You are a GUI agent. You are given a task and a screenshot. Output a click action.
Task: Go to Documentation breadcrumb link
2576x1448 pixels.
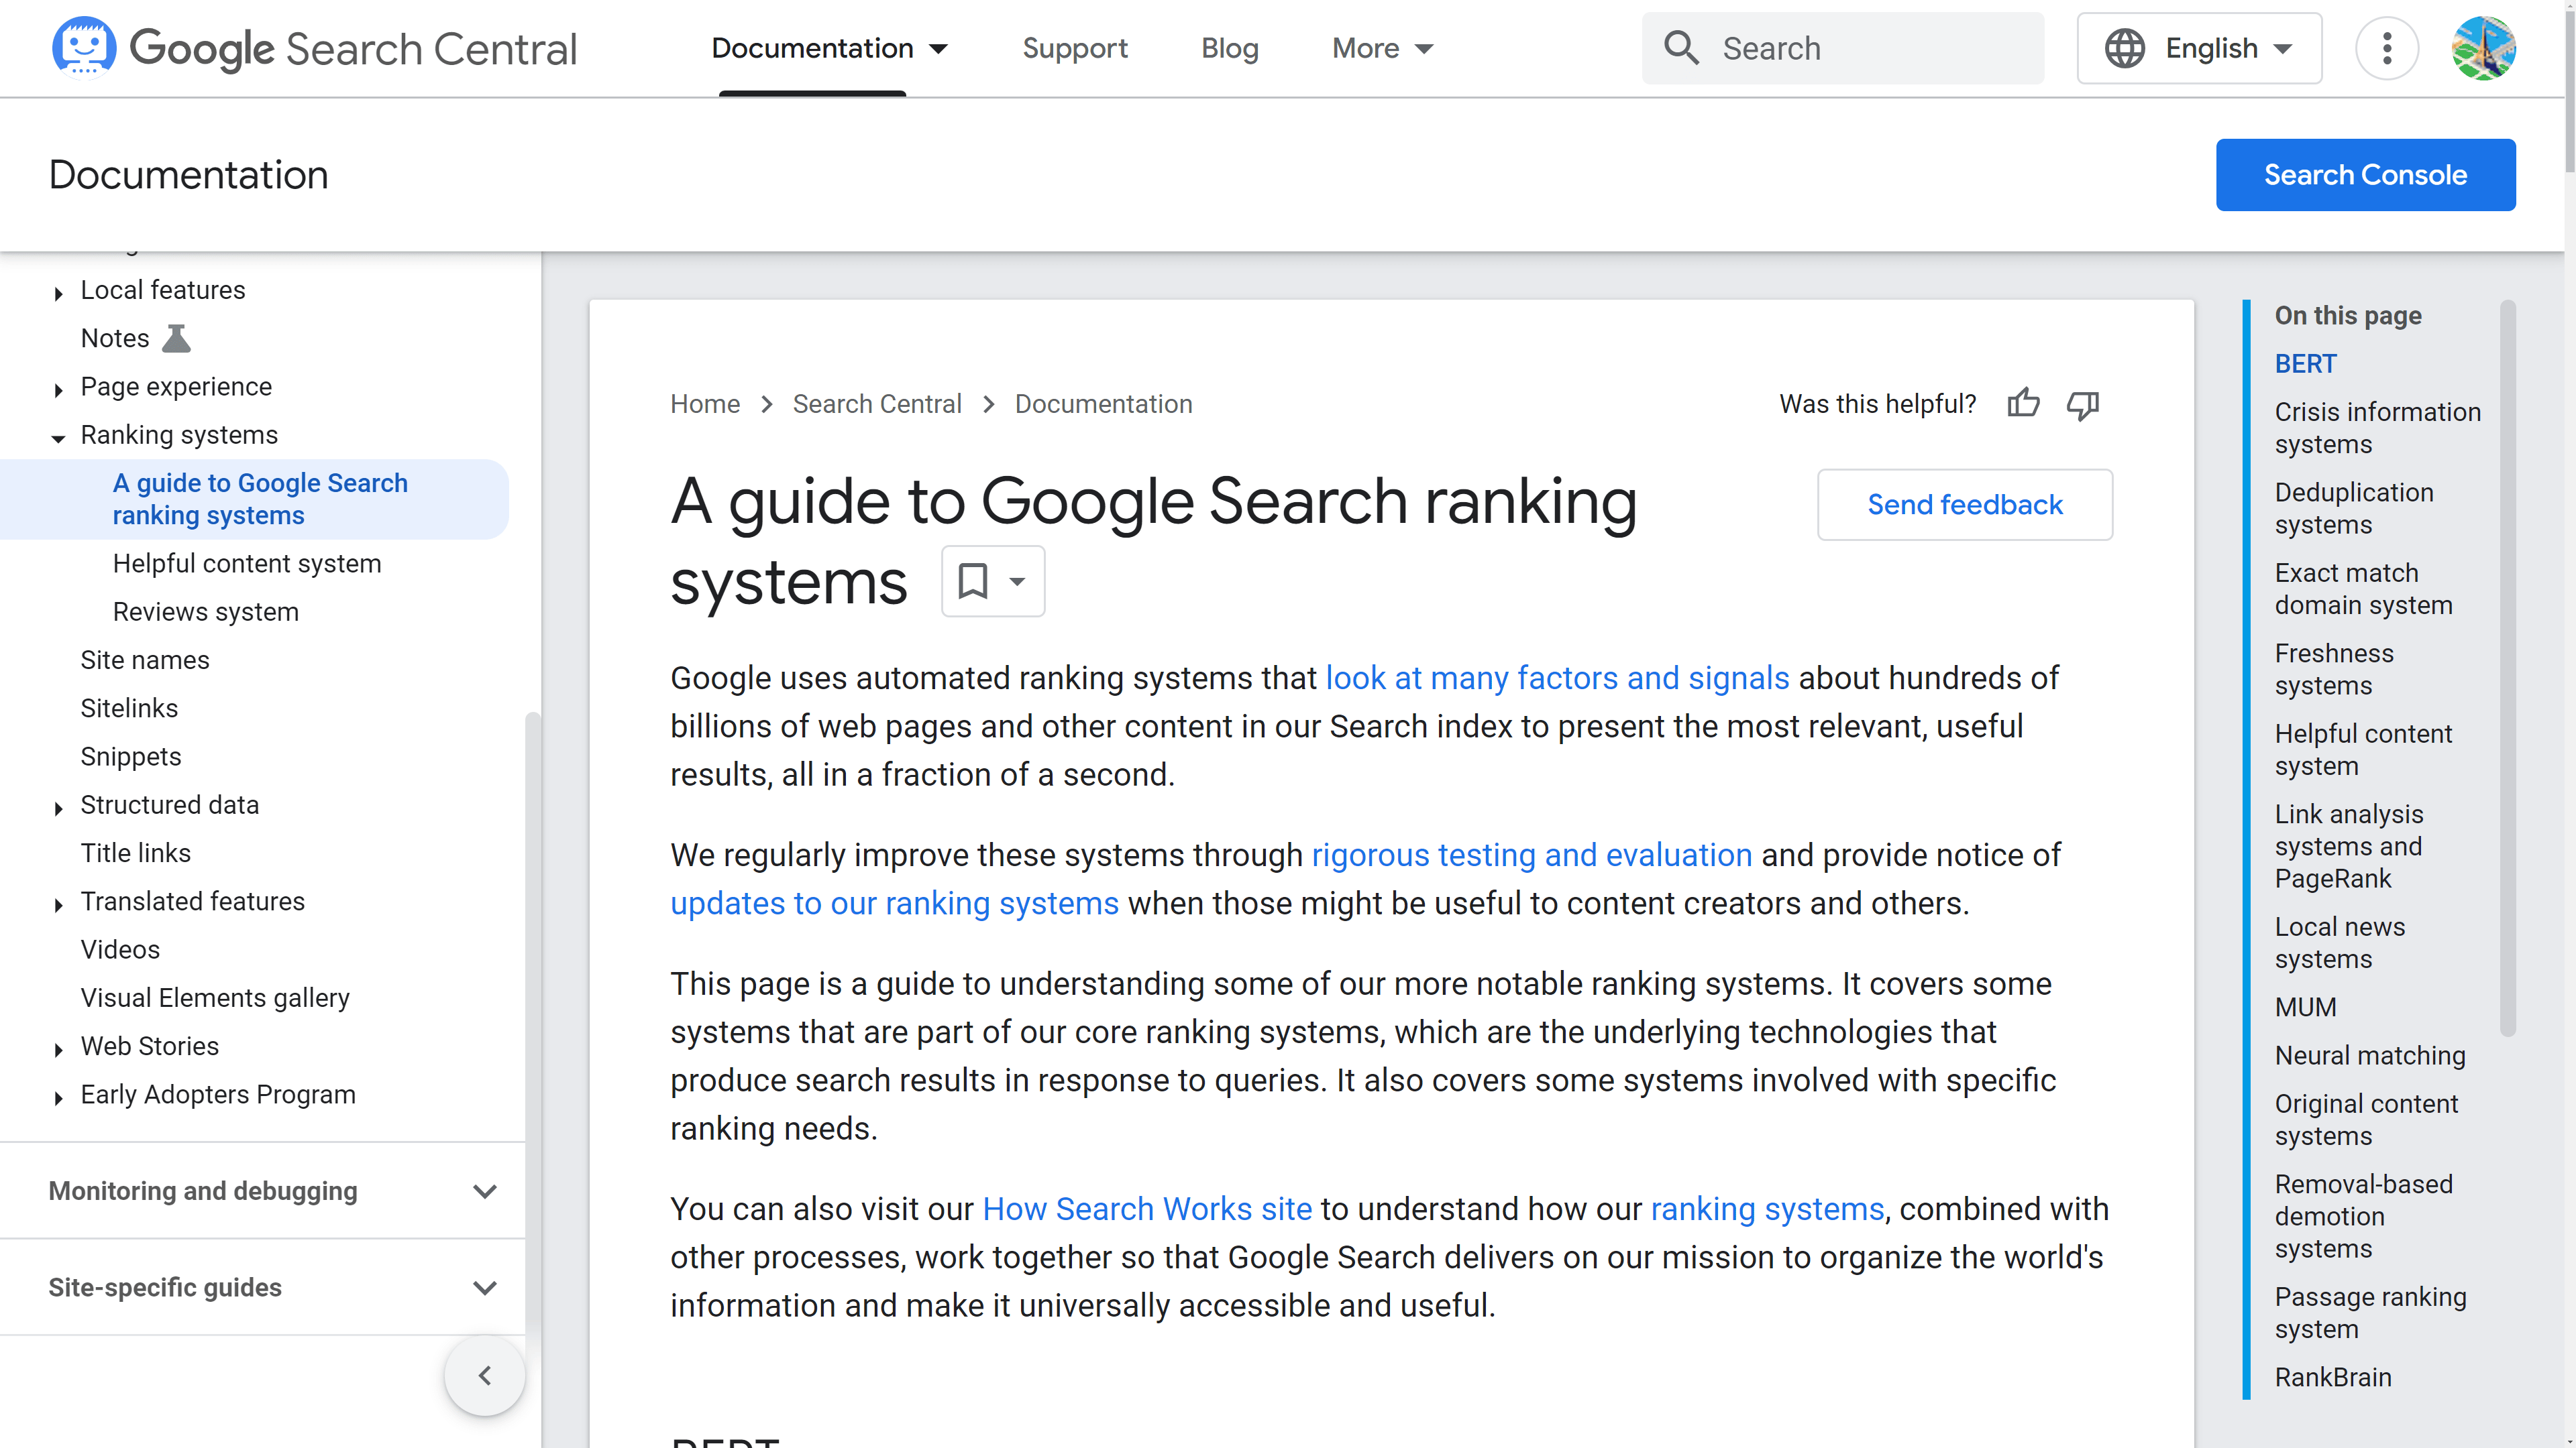[1103, 404]
